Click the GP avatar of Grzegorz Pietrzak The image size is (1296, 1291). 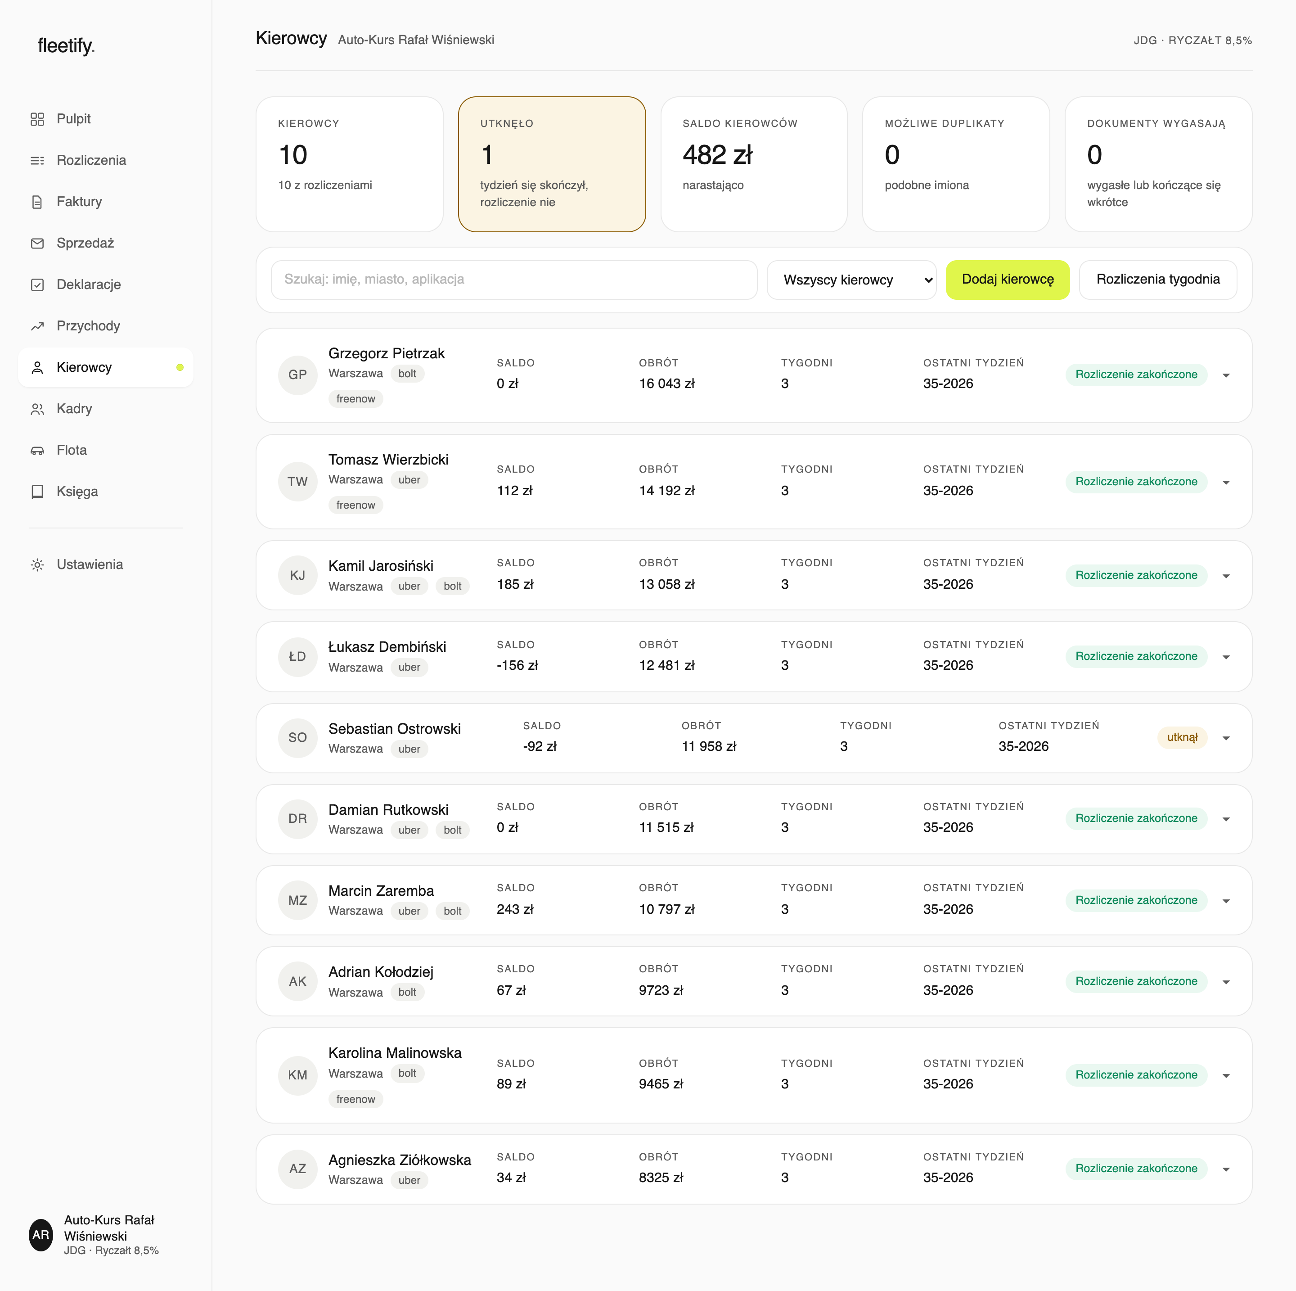[298, 375]
